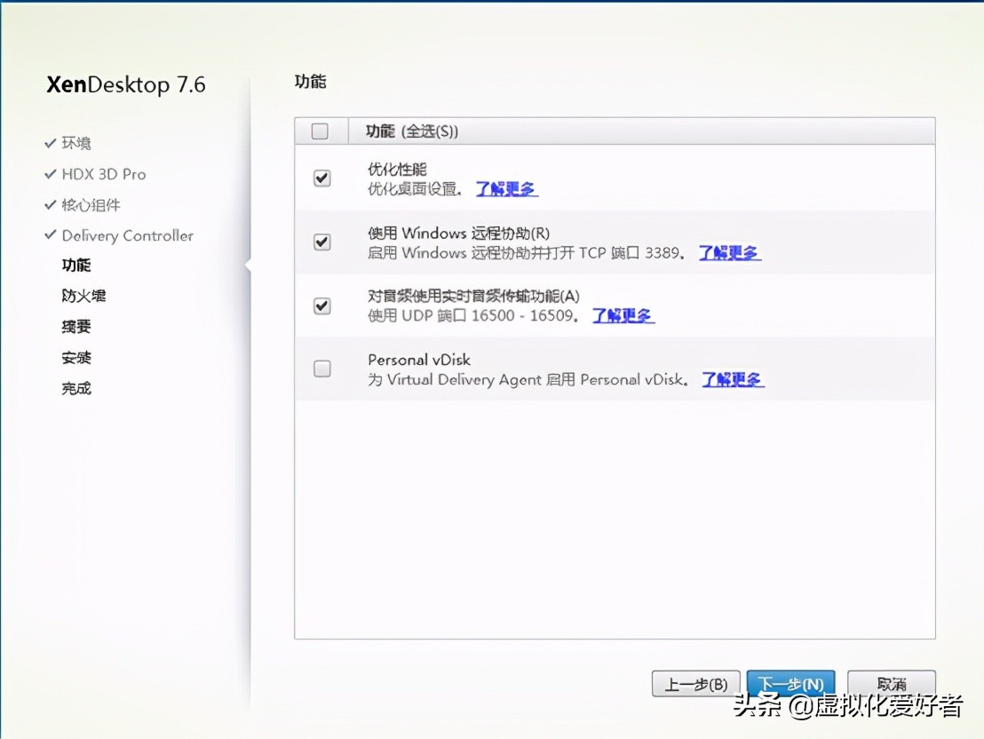Image resolution: width=984 pixels, height=739 pixels.
Task: Click the 功能 page heading
Action: [311, 82]
